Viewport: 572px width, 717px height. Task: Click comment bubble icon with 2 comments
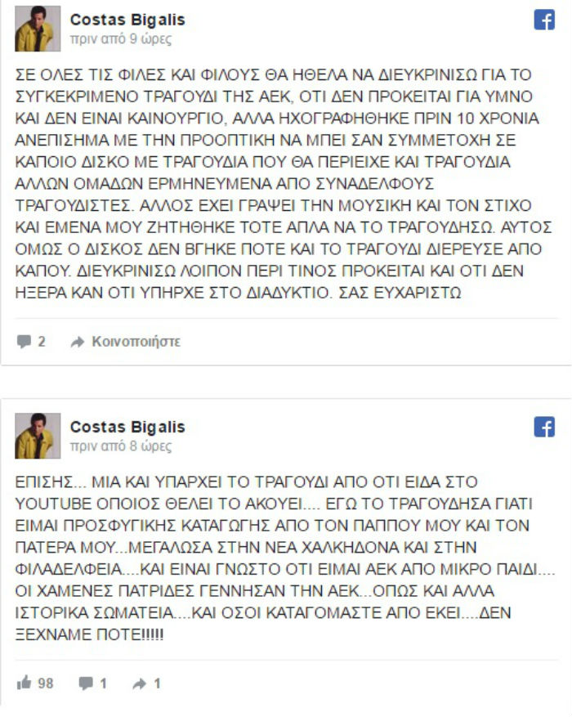[24, 341]
